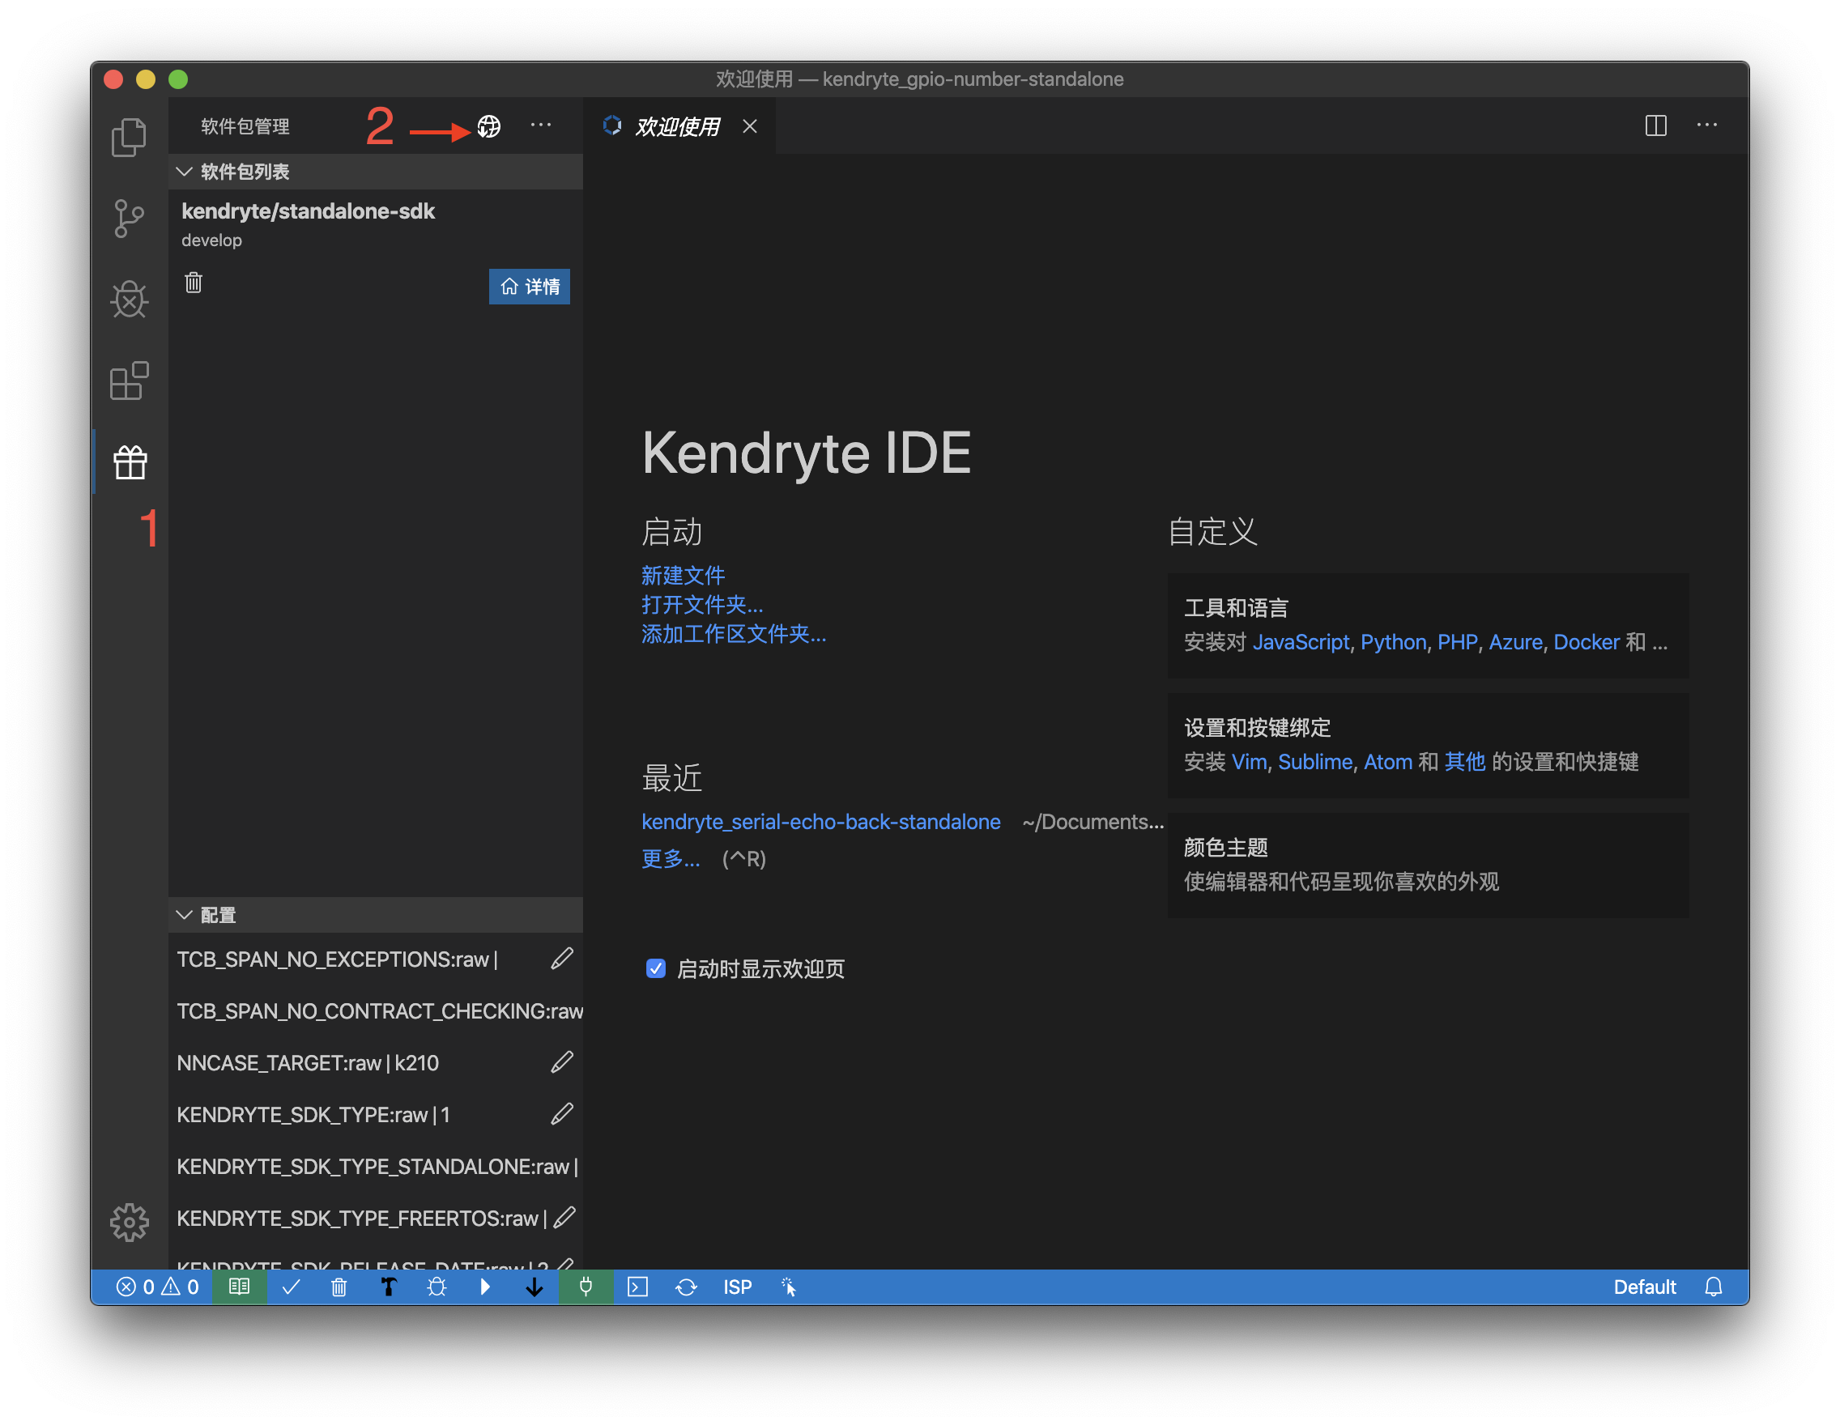Click the green book icon in status bar
This screenshot has height=1425, width=1840.
[x=239, y=1287]
